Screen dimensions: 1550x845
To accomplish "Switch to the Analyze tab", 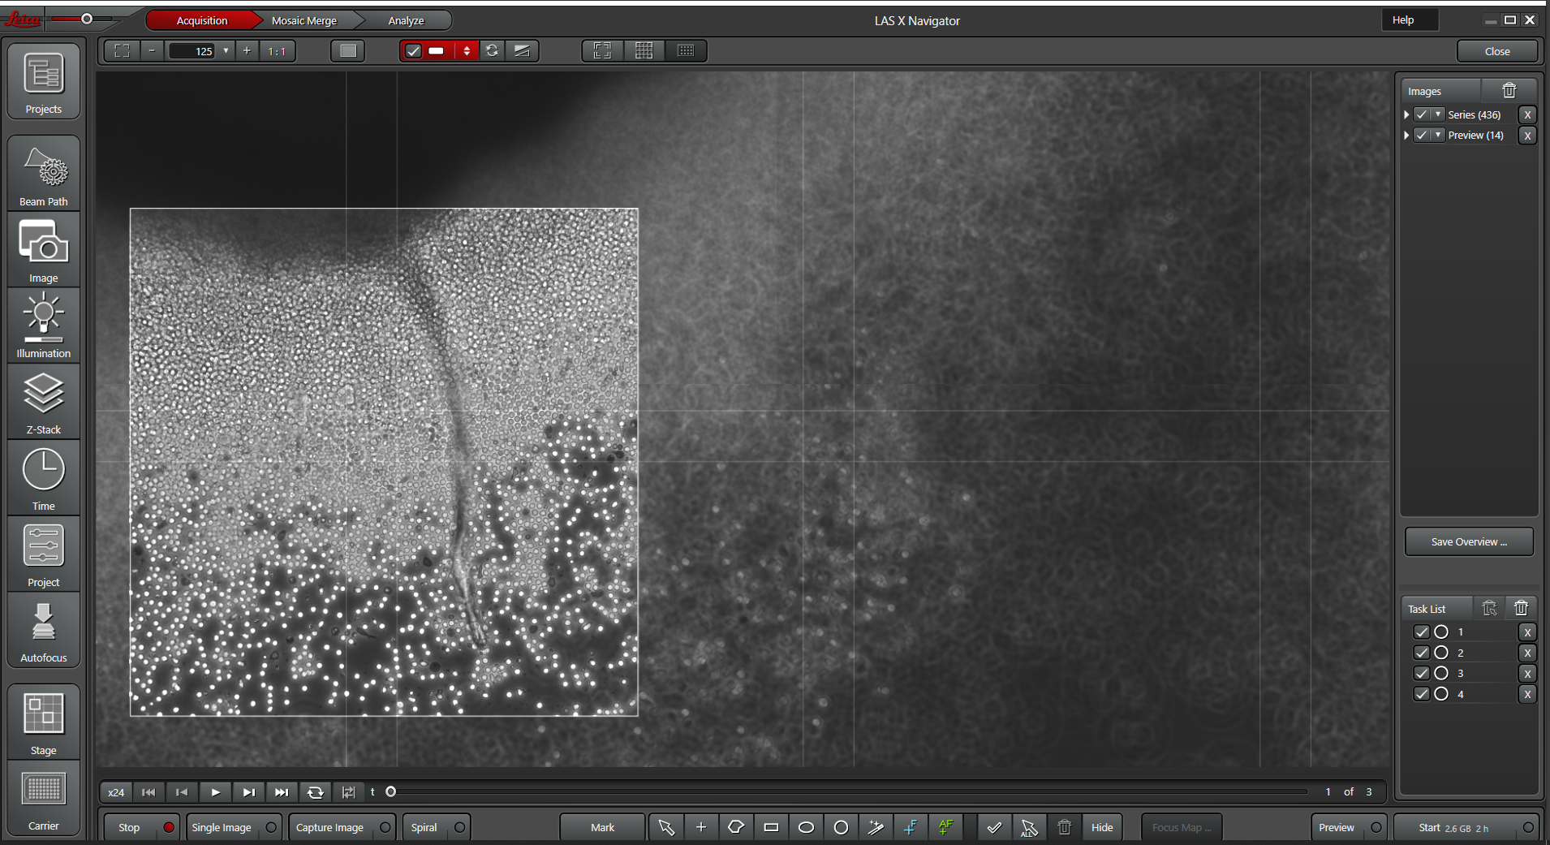I will click(x=406, y=20).
